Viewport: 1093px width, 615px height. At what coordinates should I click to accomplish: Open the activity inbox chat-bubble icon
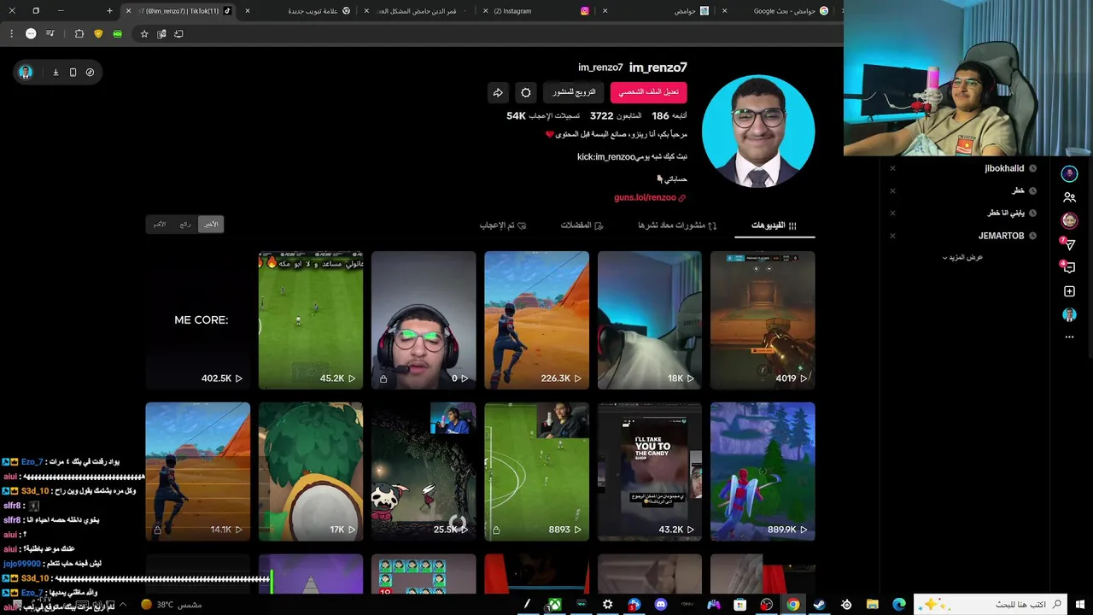tap(1069, 267)
